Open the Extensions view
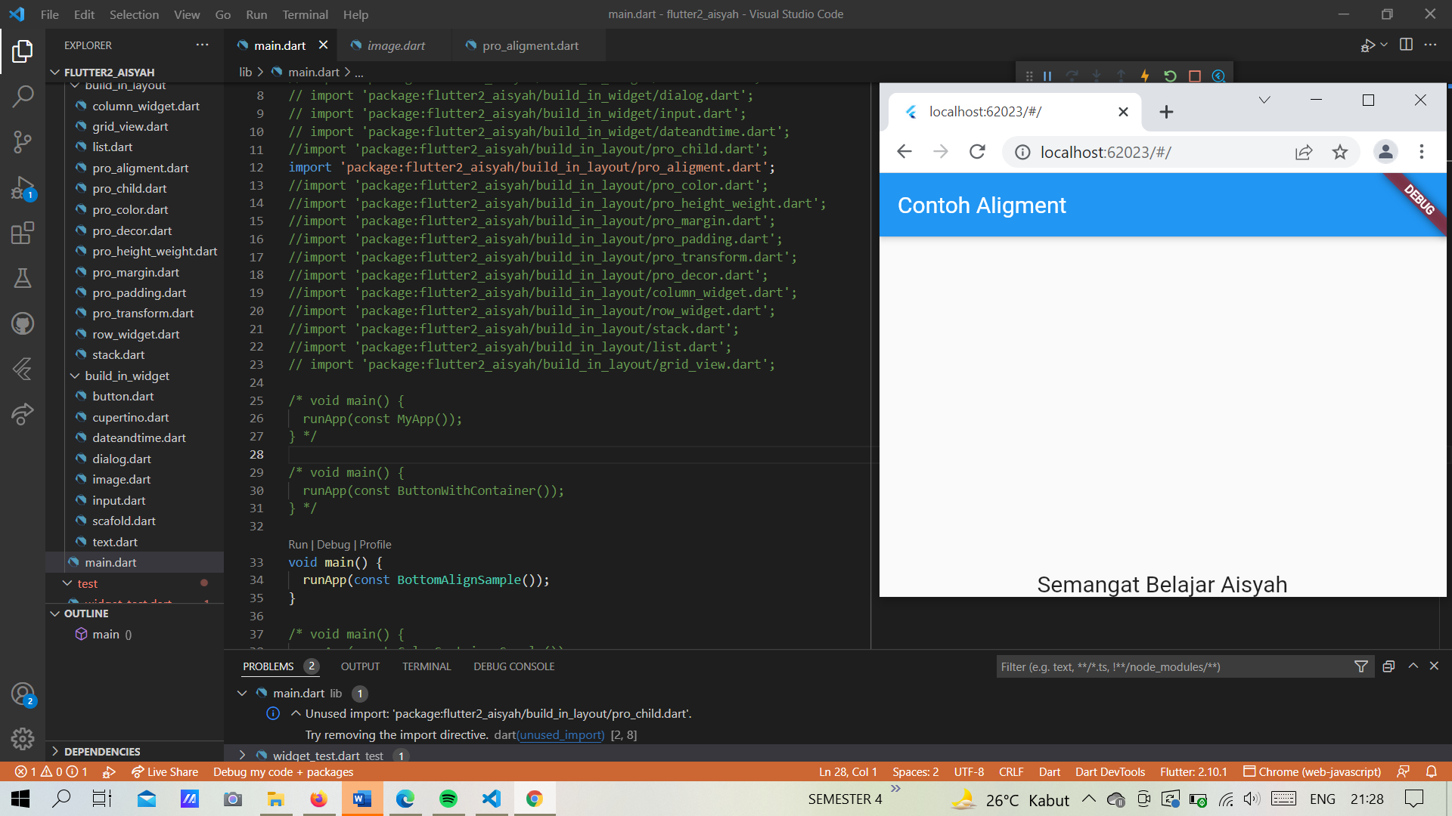Screen dimensions: 1452x816 tap(23, 233)
